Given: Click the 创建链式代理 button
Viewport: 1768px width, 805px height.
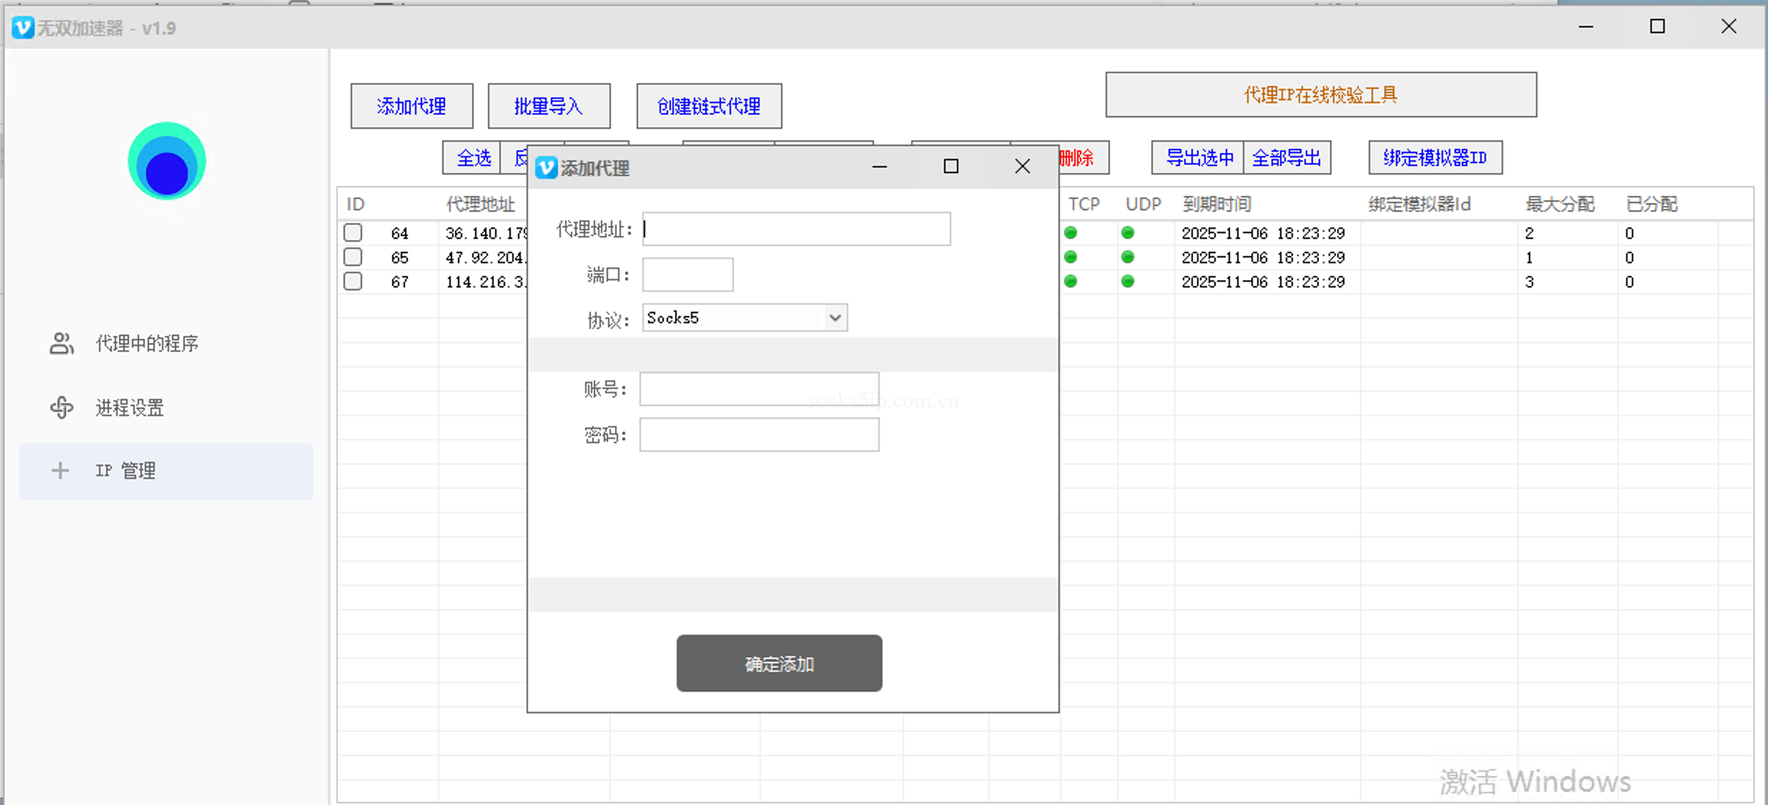Looking at the screenshot, I should pyautogui.click(x=708, y=106).
